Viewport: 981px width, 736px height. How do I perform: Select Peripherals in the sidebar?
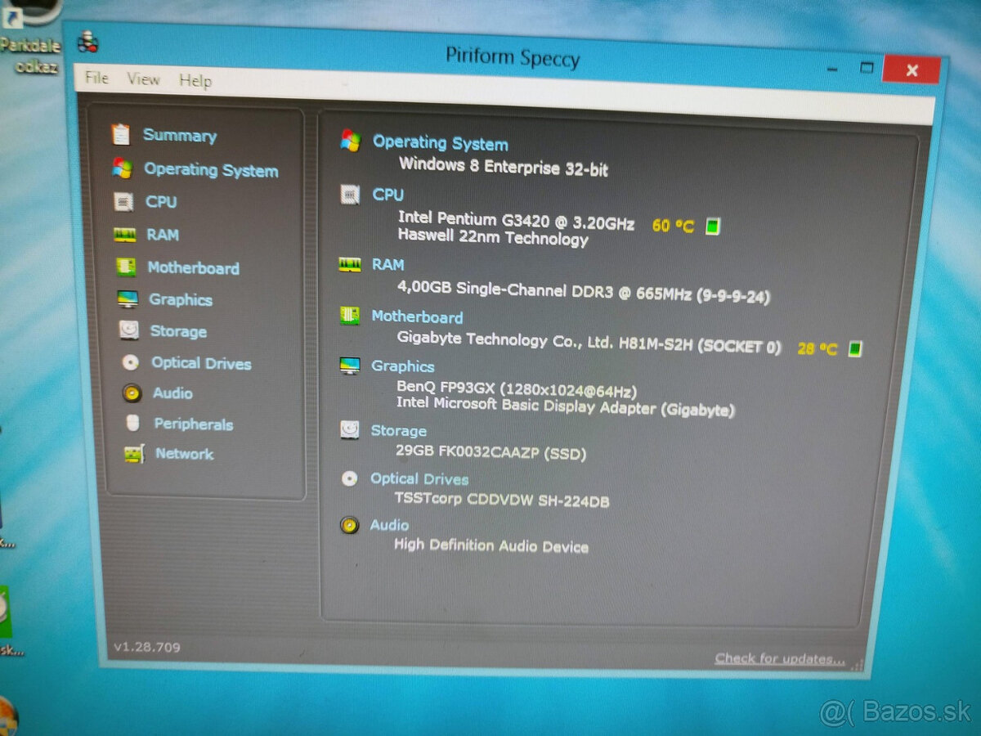[x=194, y=424]
